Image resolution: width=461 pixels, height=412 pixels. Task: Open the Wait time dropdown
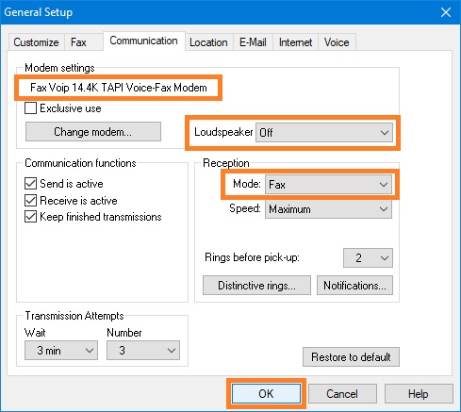[x=61, y=351]
